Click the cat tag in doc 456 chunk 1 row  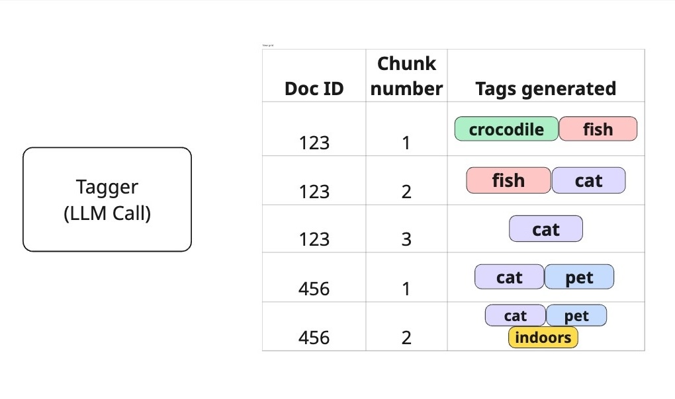510,277
